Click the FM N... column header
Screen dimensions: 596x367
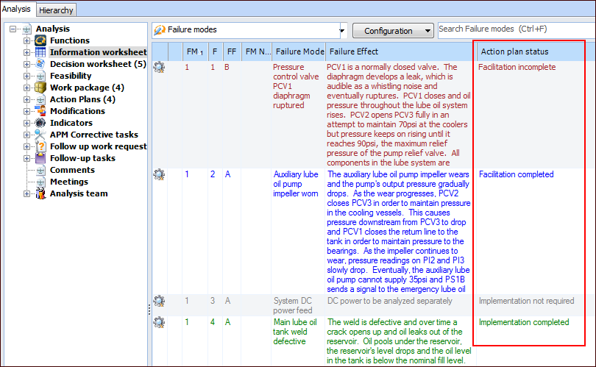[257, 51]
